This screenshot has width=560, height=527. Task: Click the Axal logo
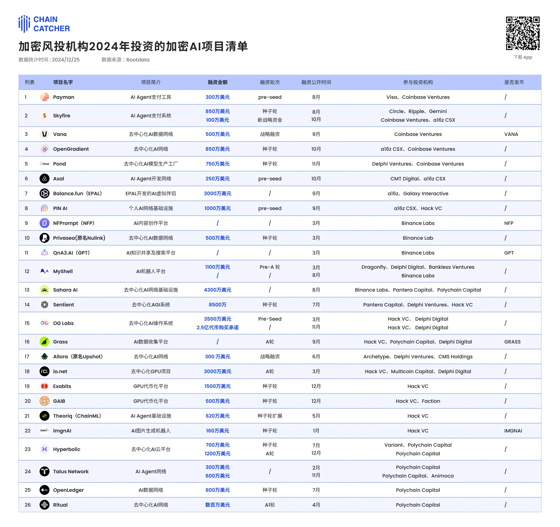coord(45,179)
